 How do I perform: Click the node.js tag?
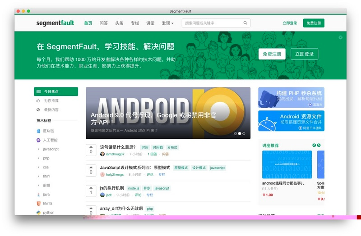134,188
